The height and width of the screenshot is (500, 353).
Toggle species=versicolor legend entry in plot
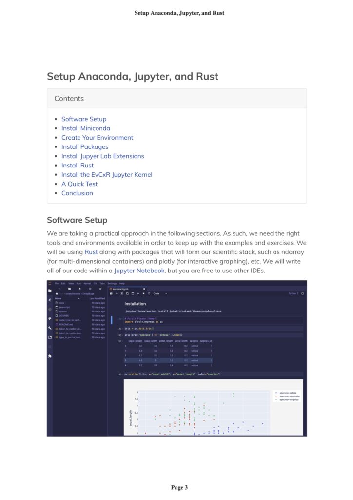coord(289,396)
